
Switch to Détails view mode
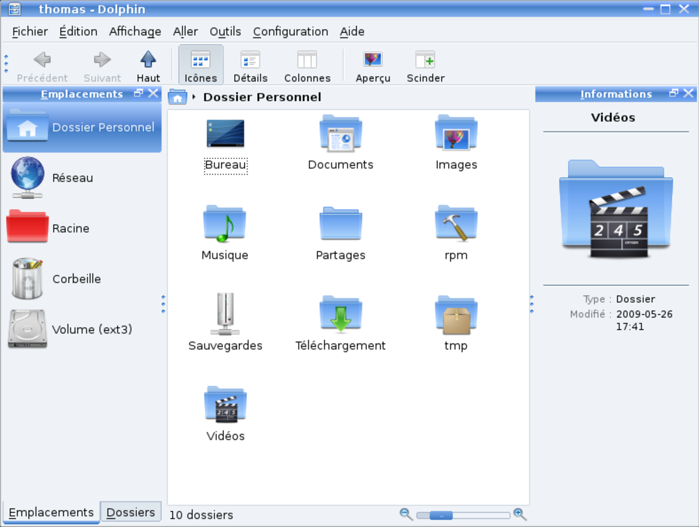click(x=250, y=66)
